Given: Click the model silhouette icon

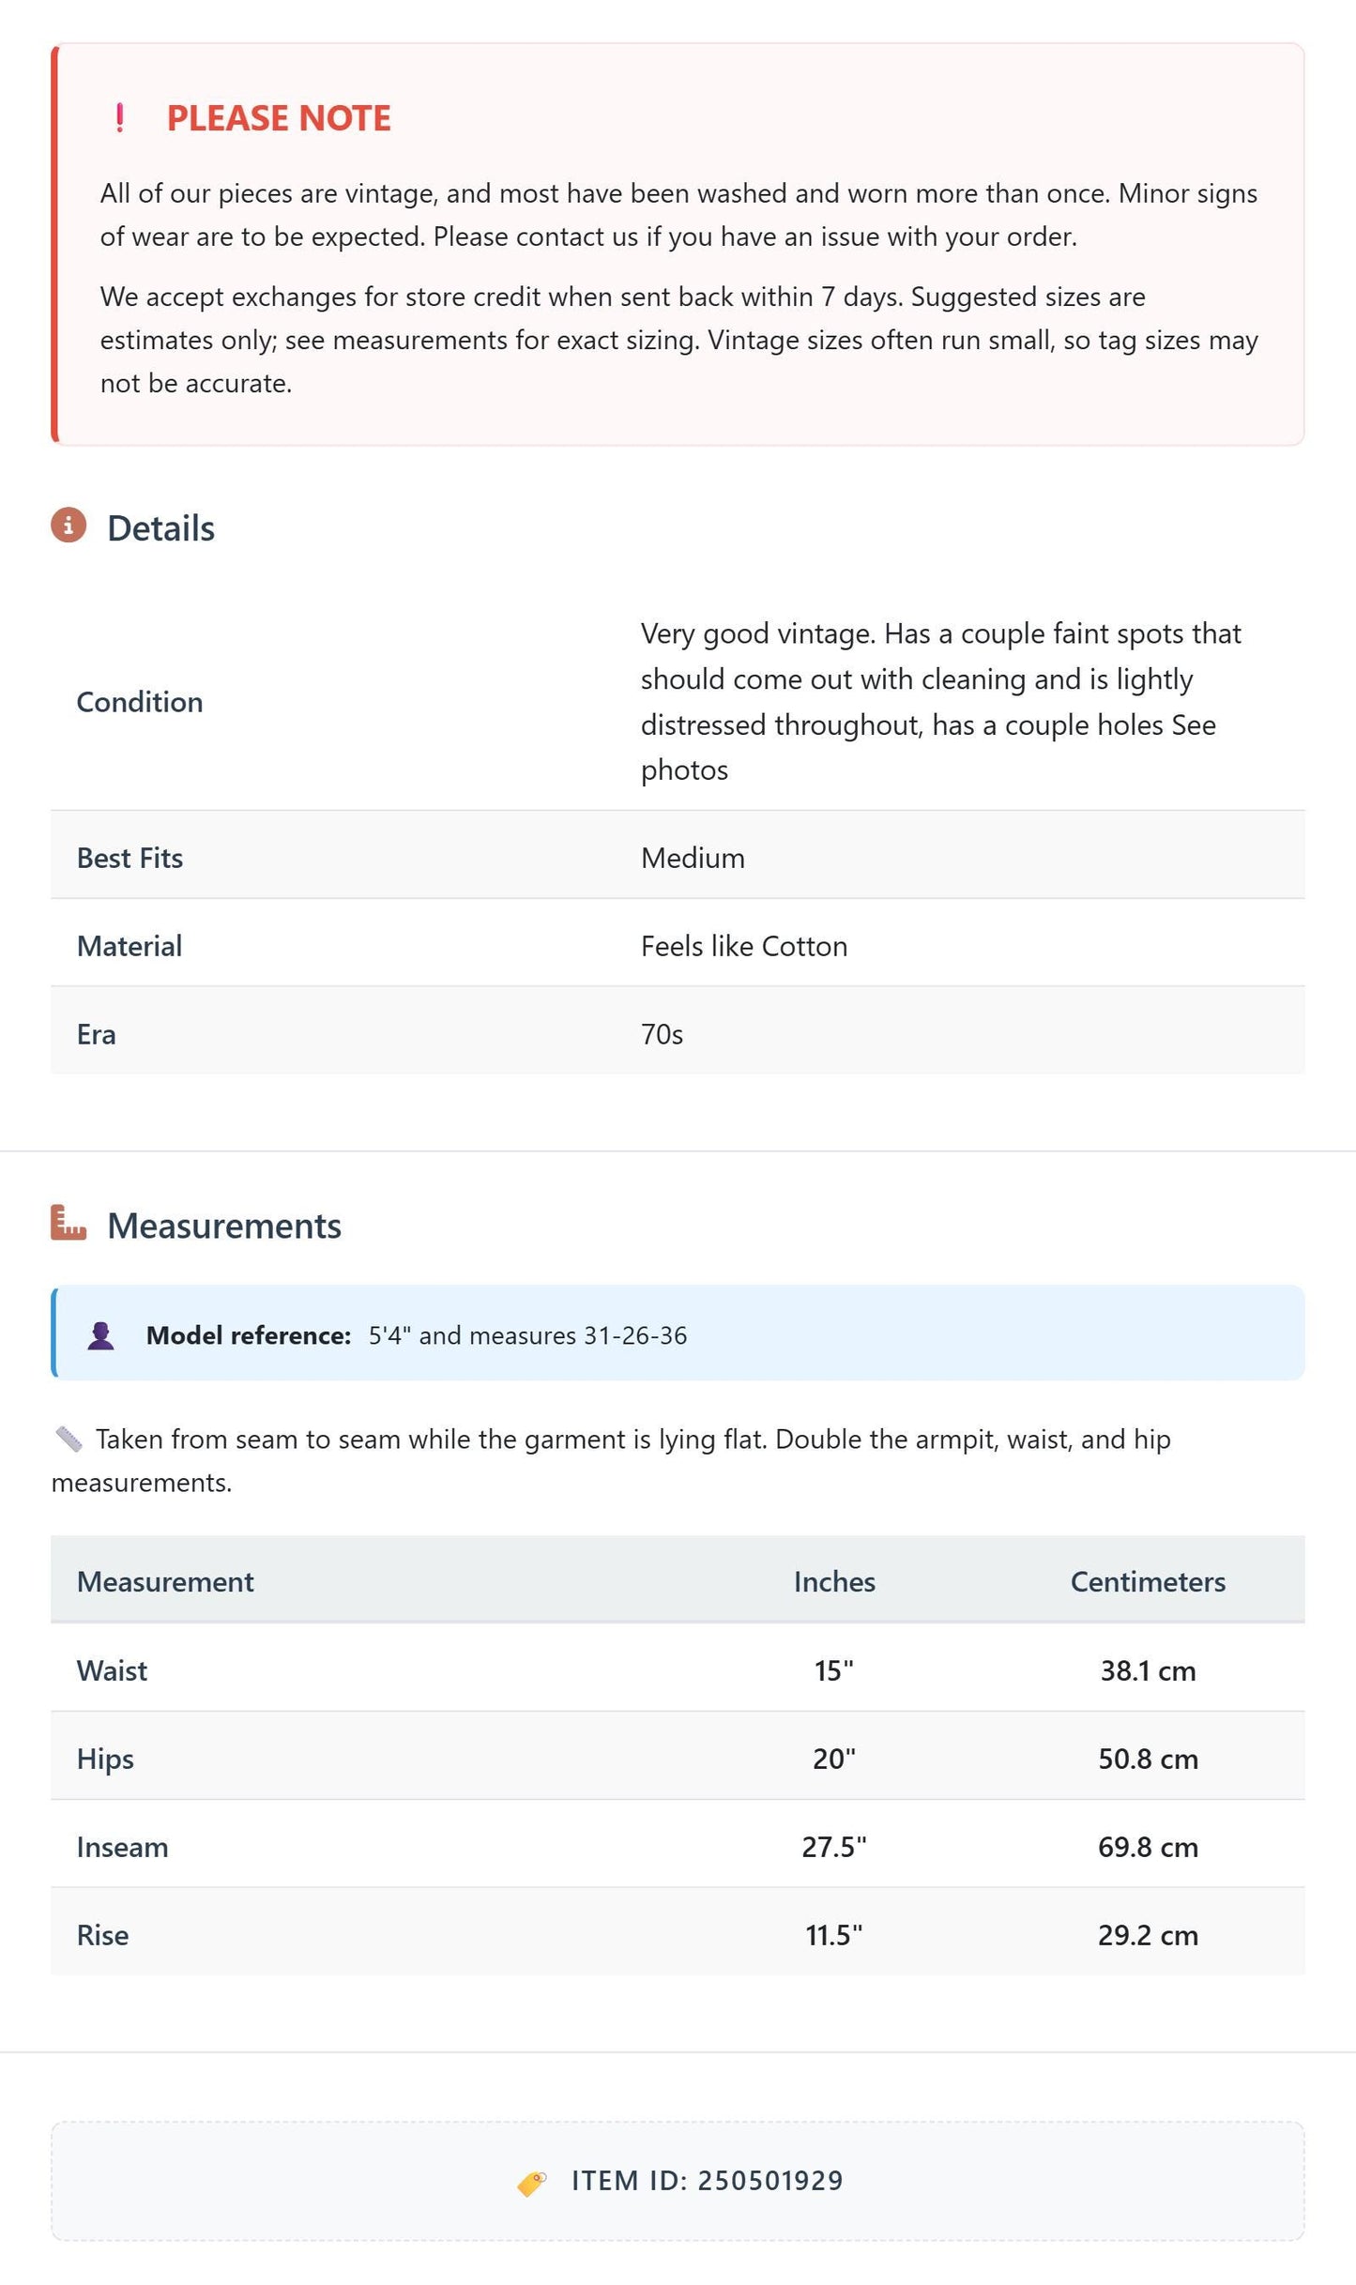Looking at the screenshot, I should pos(101,1335).
